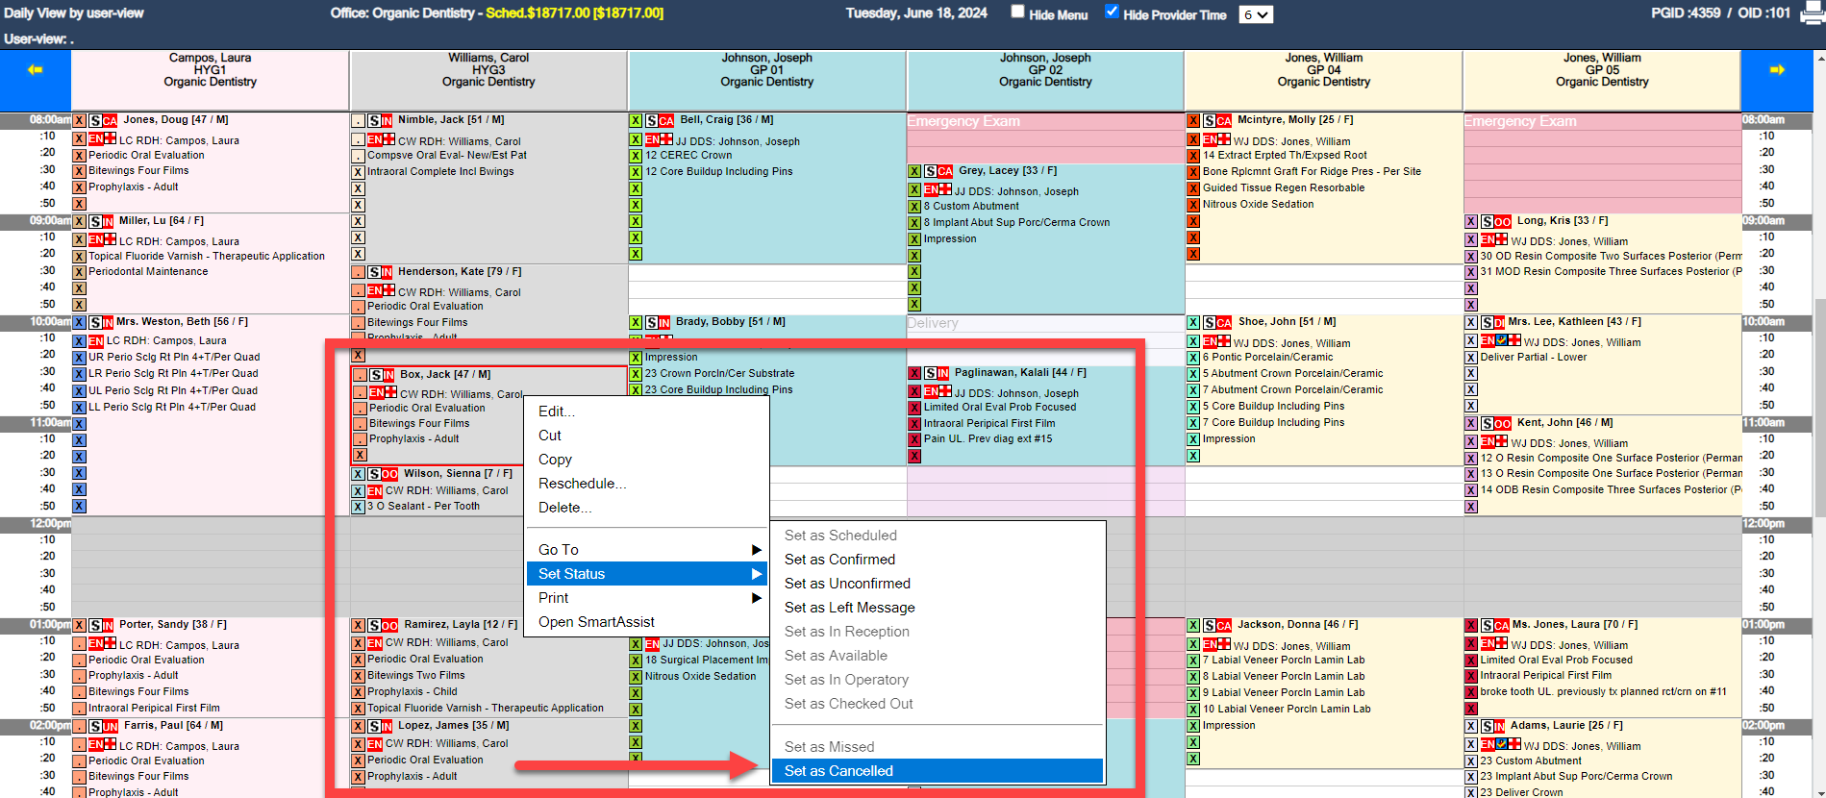1826x798 pixels.
Task: Click the CA status icon for Bell, Craig
Action: [665, 121]
